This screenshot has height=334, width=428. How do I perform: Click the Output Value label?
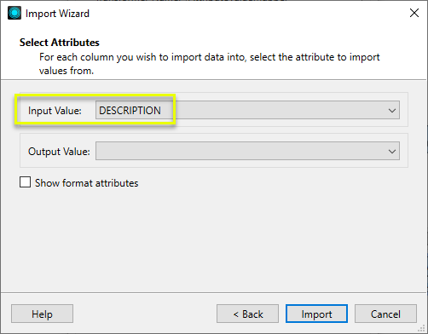(59, 152)
